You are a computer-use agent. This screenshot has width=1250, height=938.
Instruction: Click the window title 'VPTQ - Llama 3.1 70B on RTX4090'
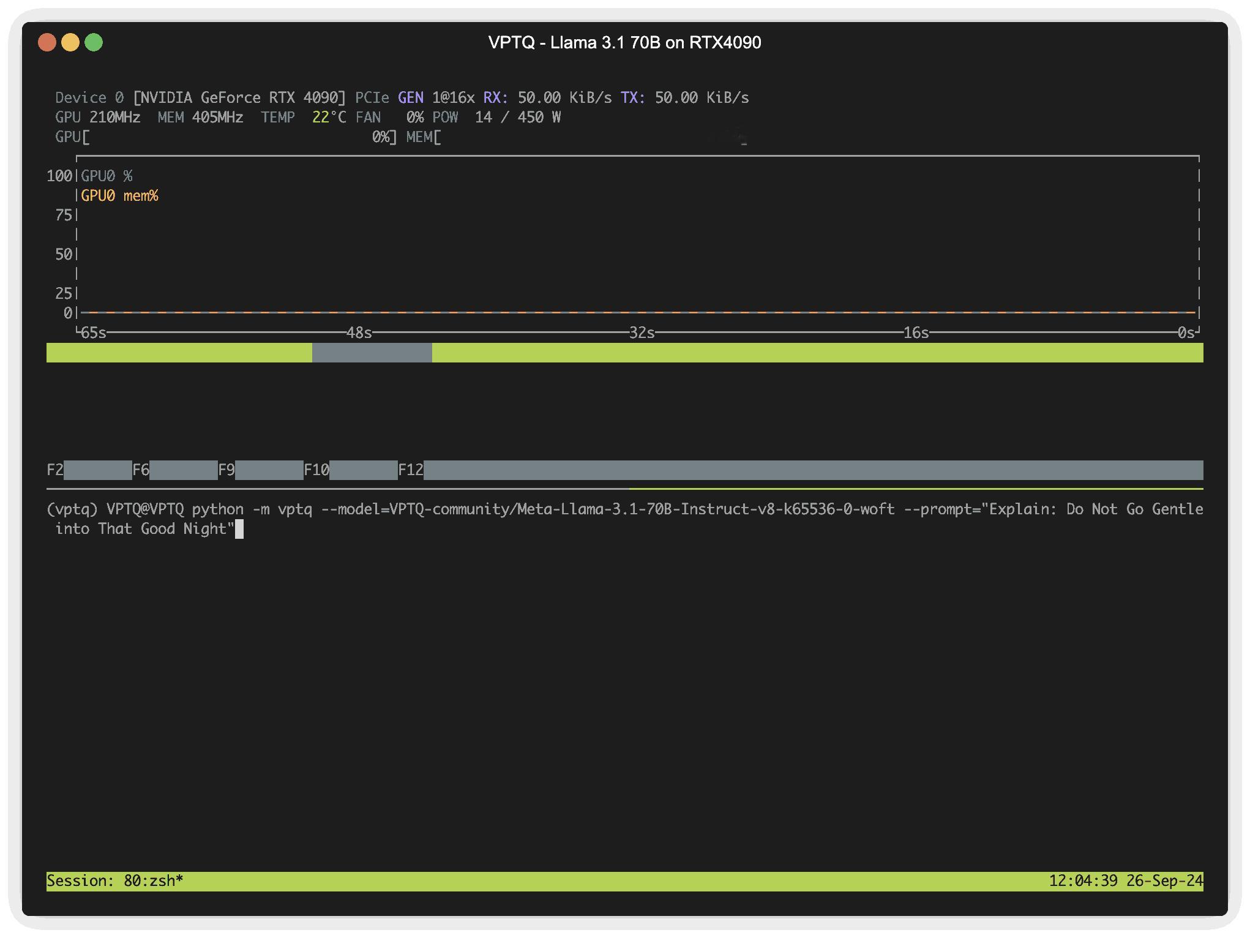[x=624, y=42]
